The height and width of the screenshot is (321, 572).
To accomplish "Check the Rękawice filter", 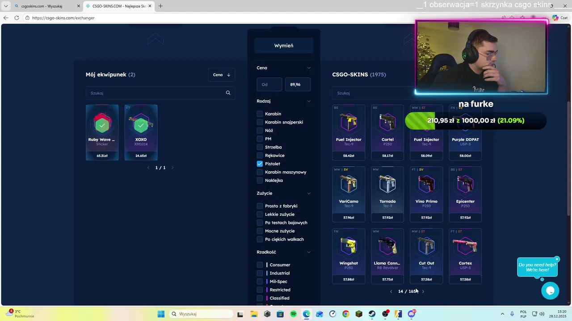I will [x=260, y=156].
